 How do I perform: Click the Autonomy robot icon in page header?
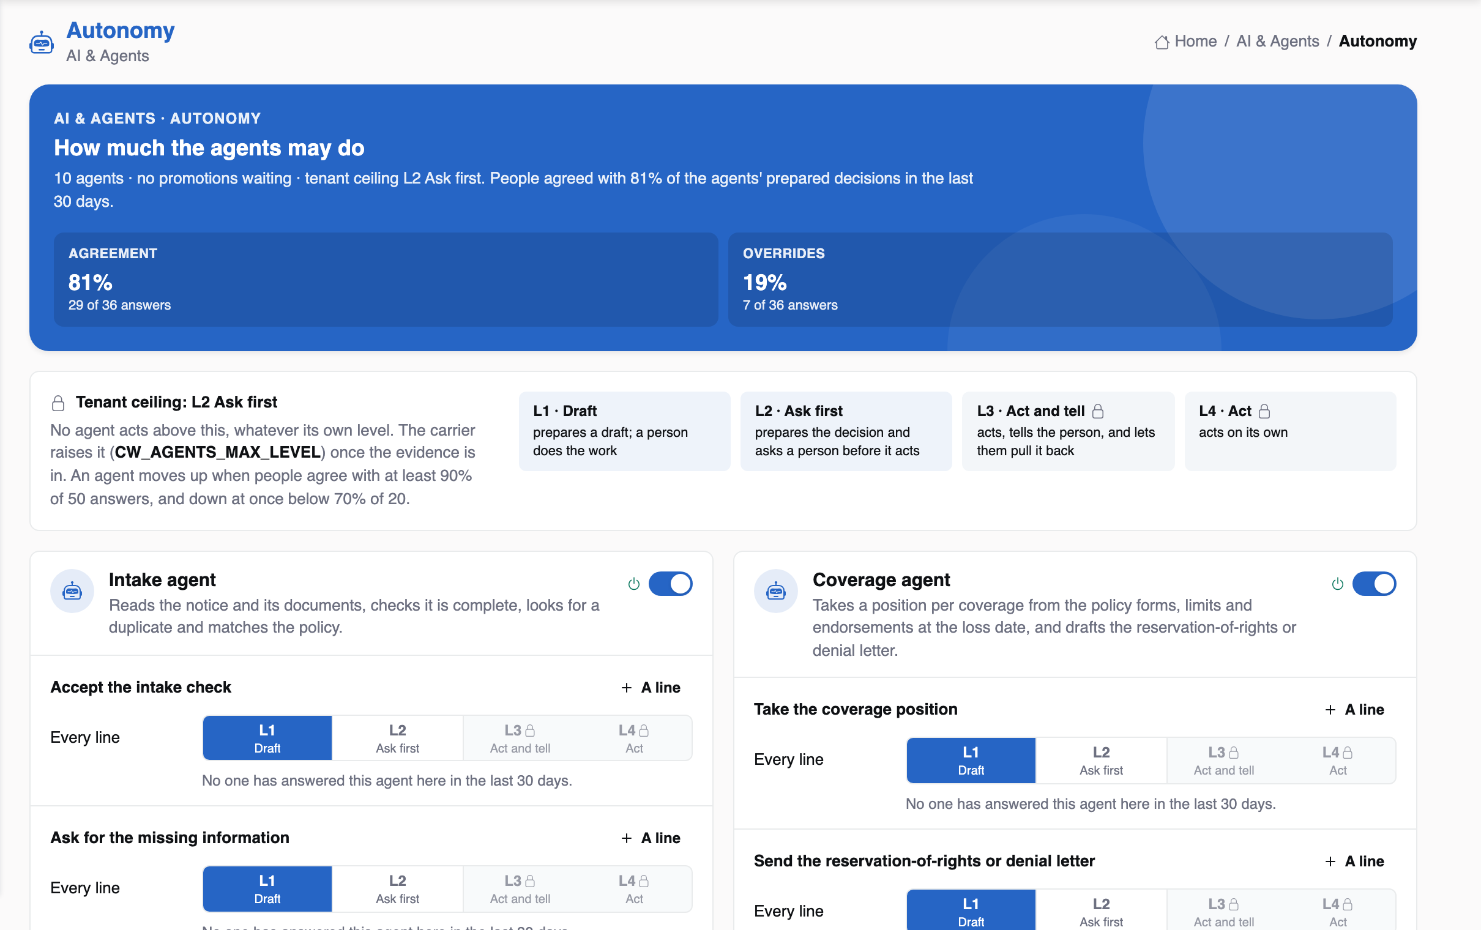pyautogui.click(x=41, y=43)
